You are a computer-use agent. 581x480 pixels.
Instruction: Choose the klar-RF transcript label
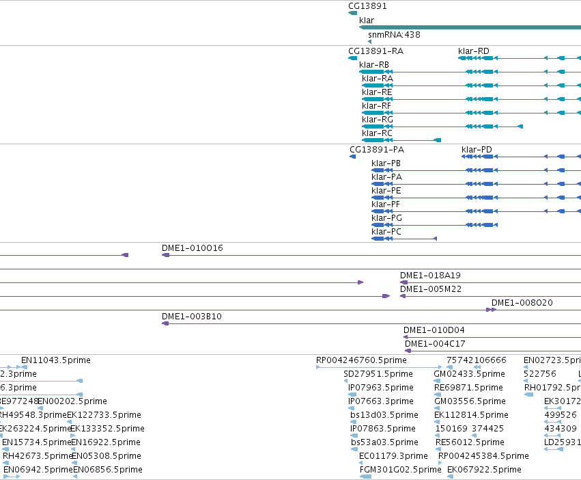click(376, 106)
